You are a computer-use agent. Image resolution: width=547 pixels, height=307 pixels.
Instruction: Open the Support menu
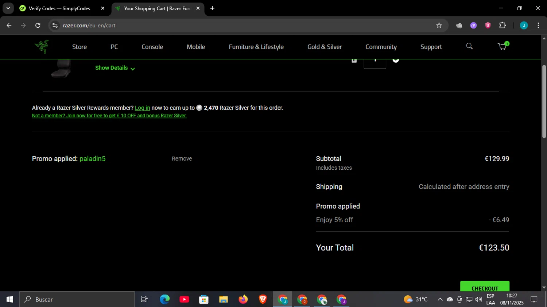(431, 47)
